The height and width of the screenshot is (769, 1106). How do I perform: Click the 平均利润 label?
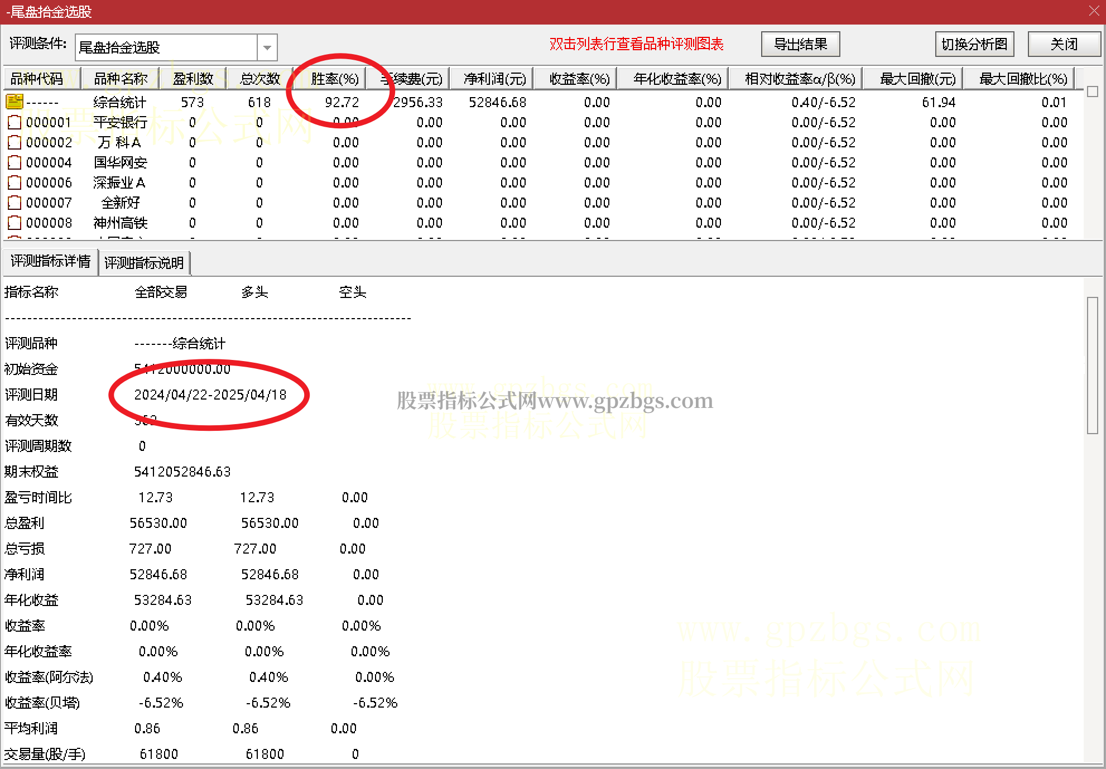click(31, 728)
